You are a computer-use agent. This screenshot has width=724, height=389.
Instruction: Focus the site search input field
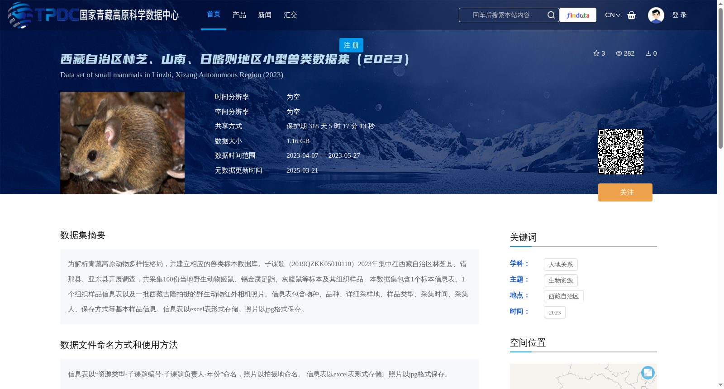[502, 15]
